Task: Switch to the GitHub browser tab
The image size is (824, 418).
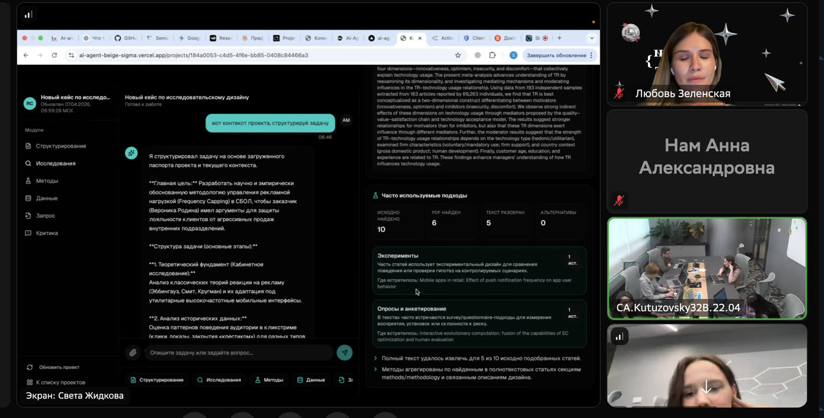Action: (125, 38)
